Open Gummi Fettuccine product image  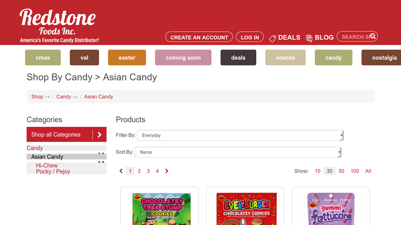point(331,209)
